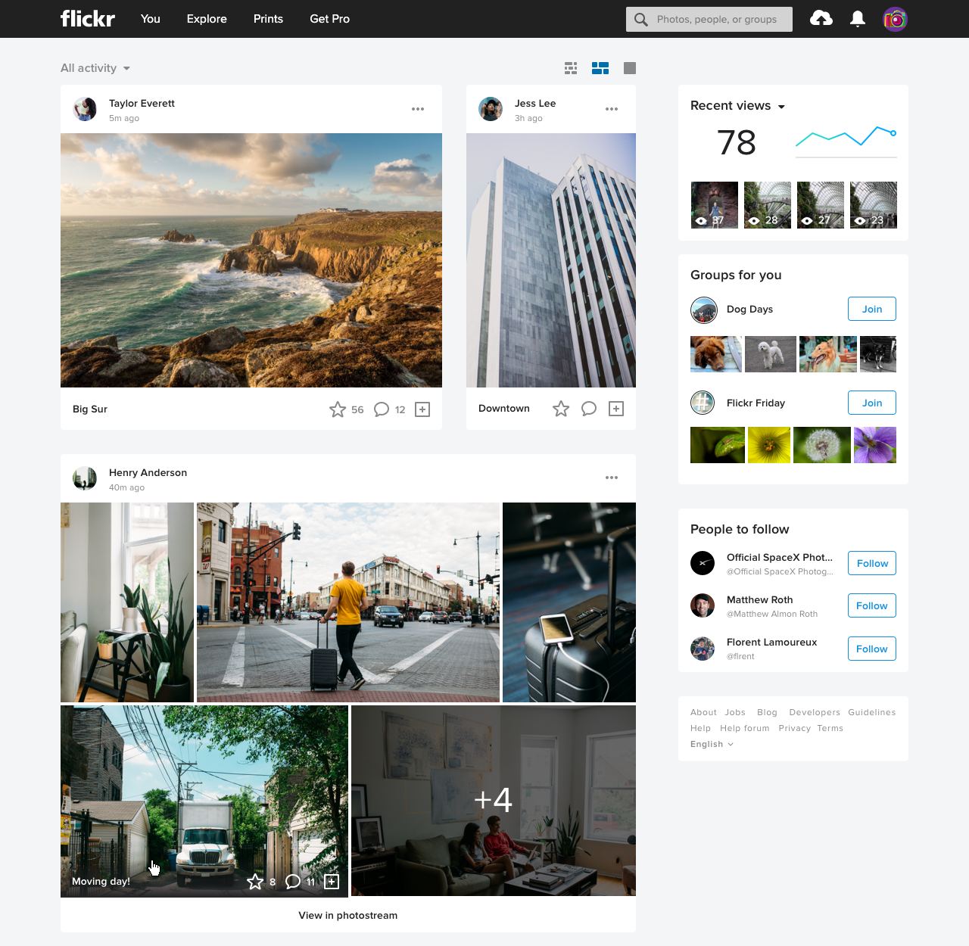Join the Dog Days group
Viewport: 969px width, 946px height.
pos(871,309)
